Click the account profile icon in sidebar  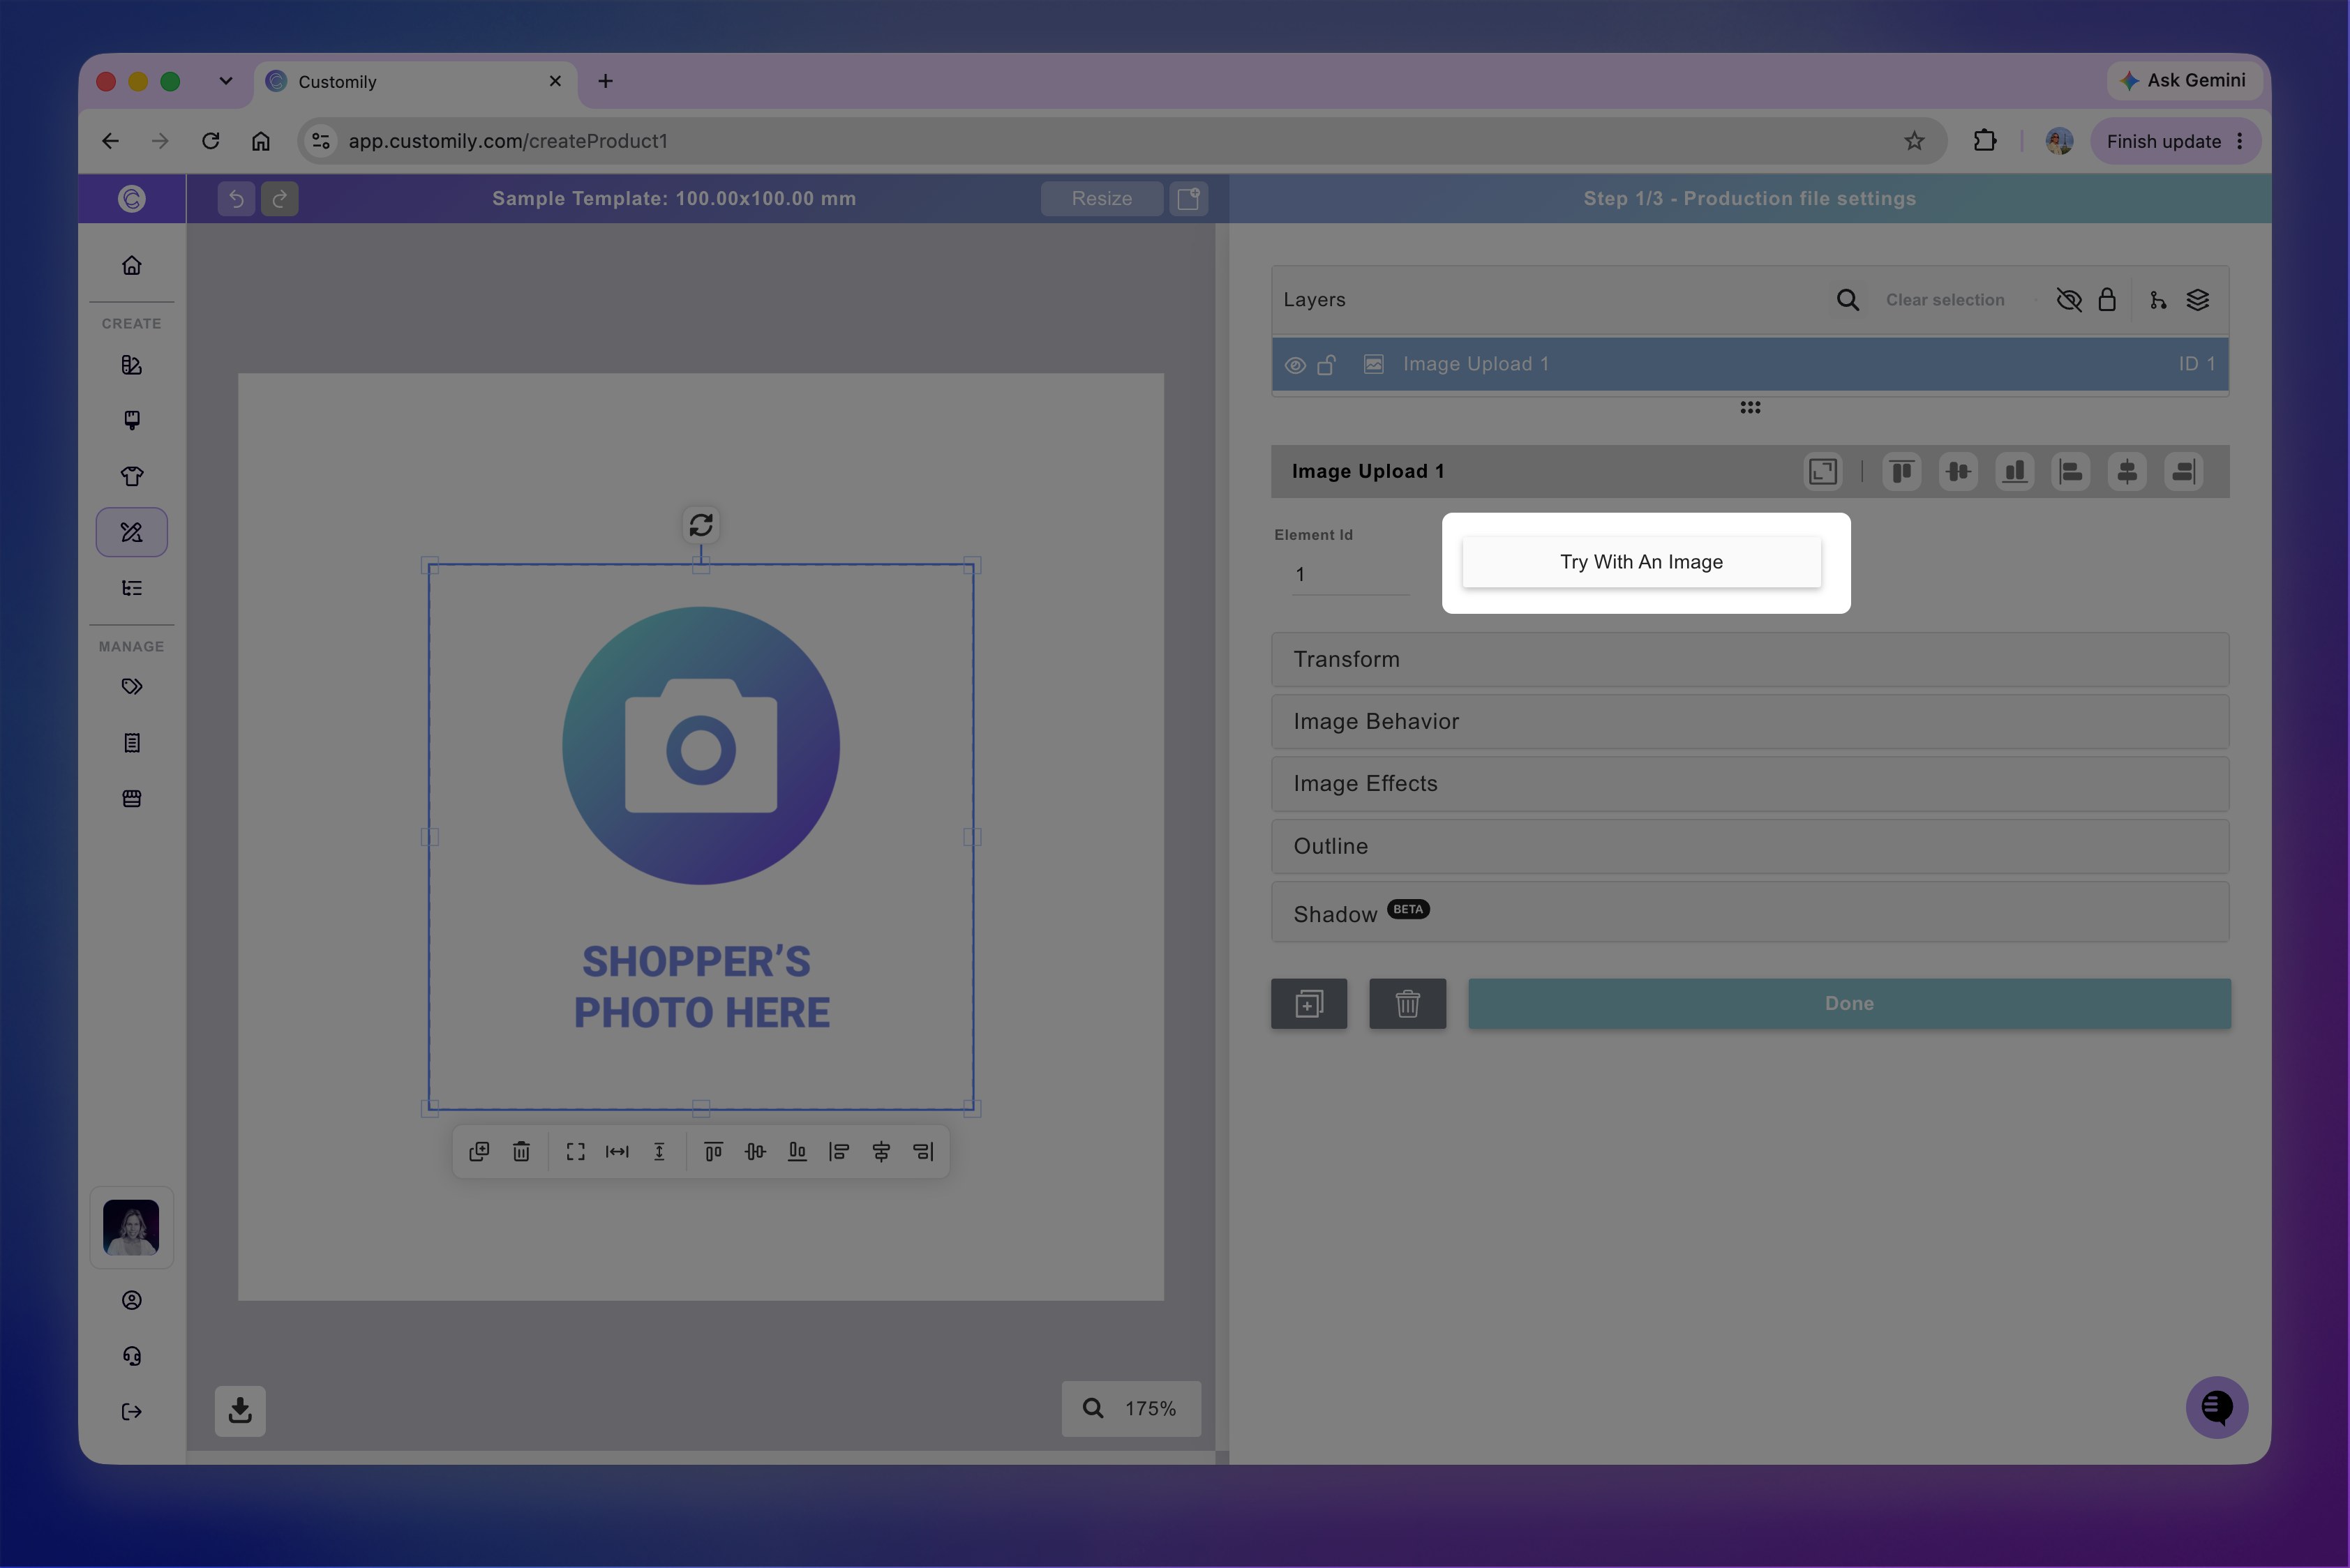[131, 1300]
